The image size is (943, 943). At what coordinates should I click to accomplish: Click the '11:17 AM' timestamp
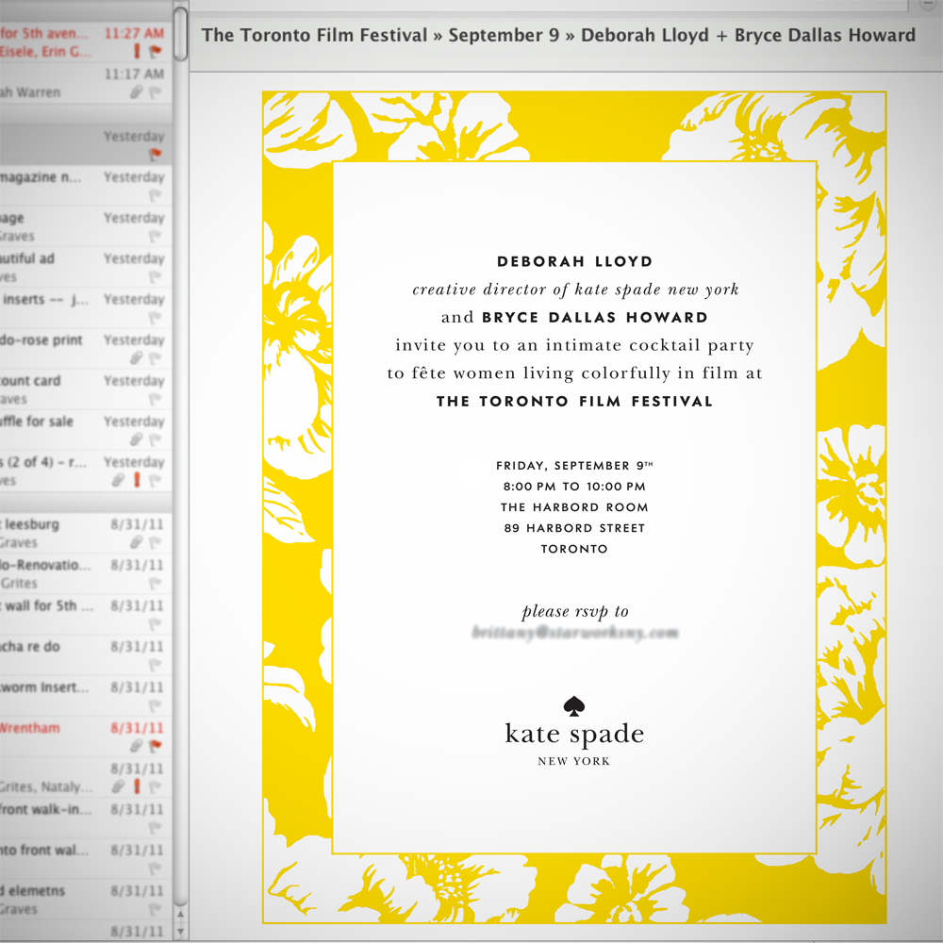[134, 74]
